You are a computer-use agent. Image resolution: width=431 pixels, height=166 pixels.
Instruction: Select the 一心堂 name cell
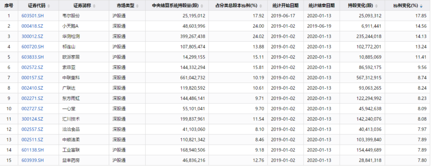click(x=84, y=109)
